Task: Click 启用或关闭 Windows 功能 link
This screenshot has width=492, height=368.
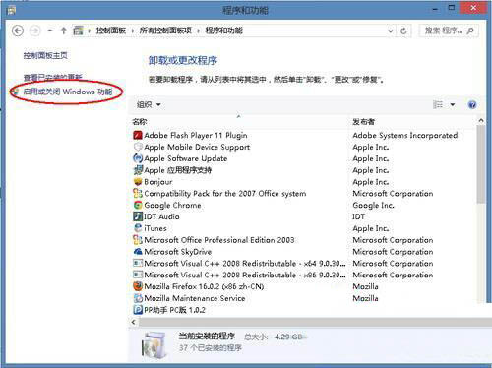Action: click(x=68, y=92)
